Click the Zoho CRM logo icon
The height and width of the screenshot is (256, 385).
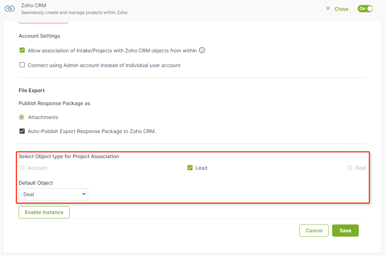(10, 9)
